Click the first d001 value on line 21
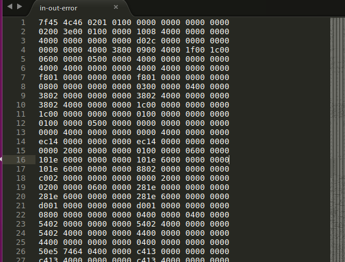Image resolution: width=345 pixels, height=262 pixels. coord(48,206)
